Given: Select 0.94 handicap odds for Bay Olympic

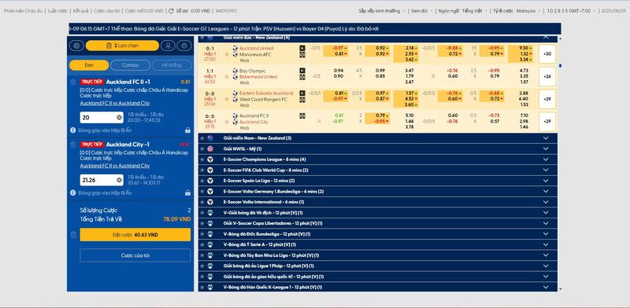Looking at the screenshot, I should point(339,71).
